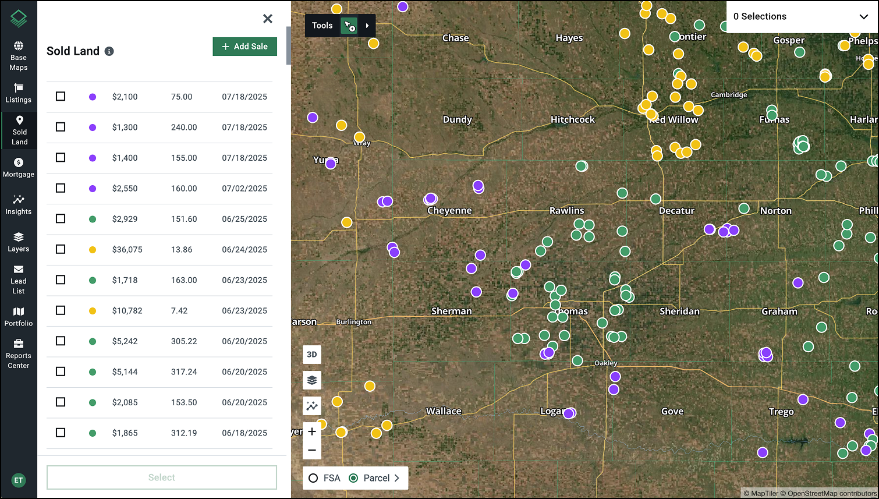Open the Lead List section

pyautogui.click(x=19, y=279)
